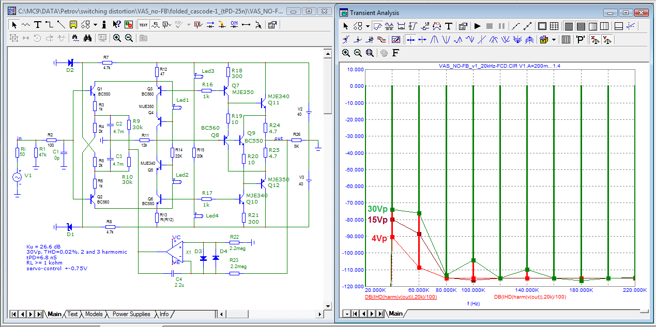This screenshot has width=656, height=327.
Task: Click the left DB(IHD(harm(v(out)),20k)/100) legend
Action: (x=401, y=297)
